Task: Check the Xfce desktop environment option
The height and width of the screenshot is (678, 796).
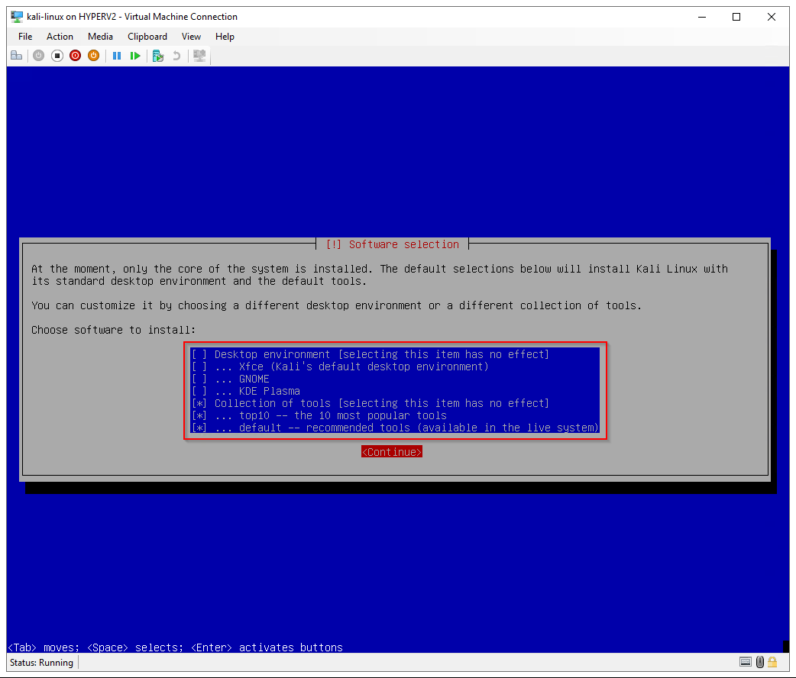Action: coord(199,366)
